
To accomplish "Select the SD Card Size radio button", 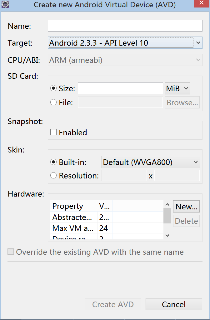I will pos(53,88).
